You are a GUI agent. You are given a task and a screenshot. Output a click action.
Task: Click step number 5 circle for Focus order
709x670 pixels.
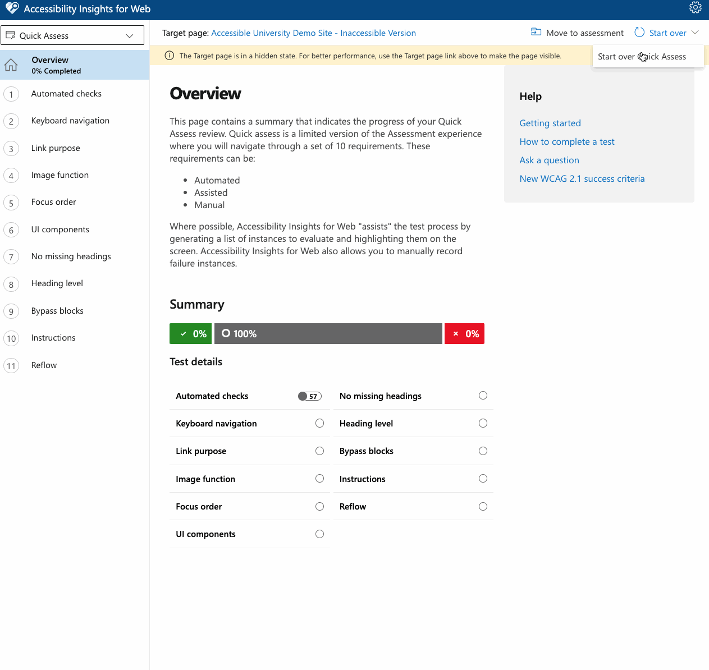pos(11,203)
